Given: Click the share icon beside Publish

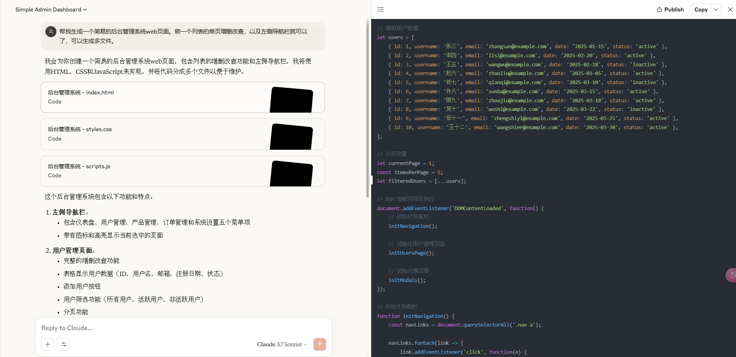Looking at the screenshot, I should point(659,9).
